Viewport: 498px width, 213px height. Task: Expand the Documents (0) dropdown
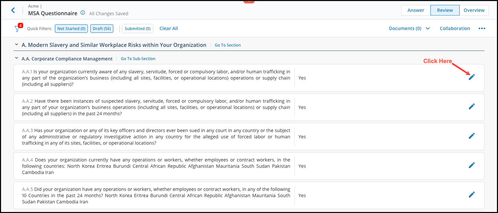point(409,28)
